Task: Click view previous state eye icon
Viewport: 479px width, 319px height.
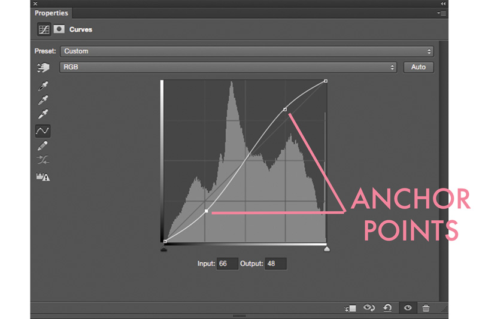Action: click(369, 308)
